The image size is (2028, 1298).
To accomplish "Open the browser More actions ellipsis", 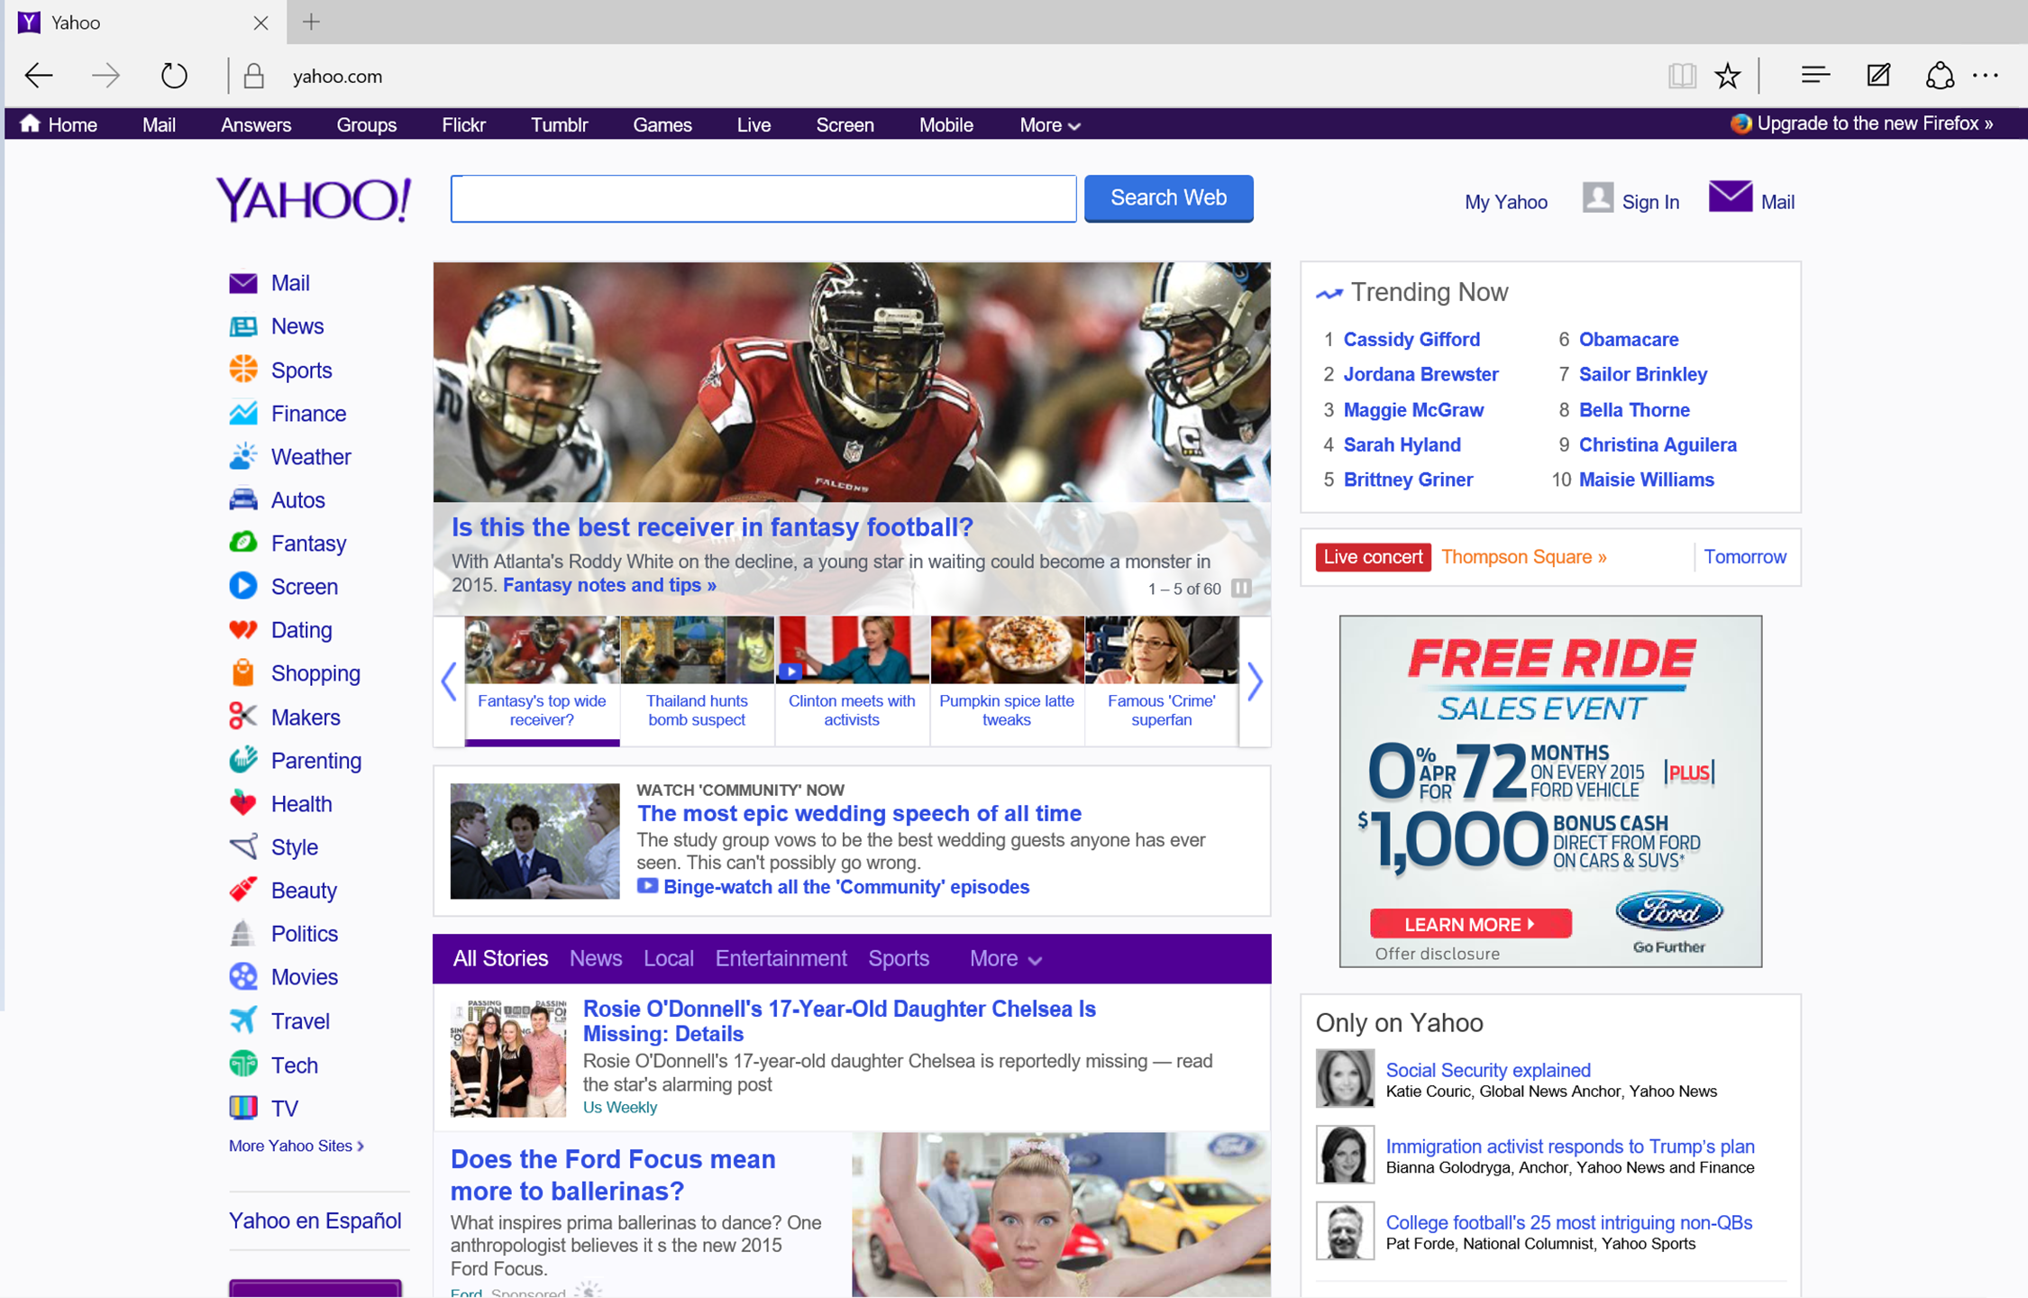I will coord(1986,76).
